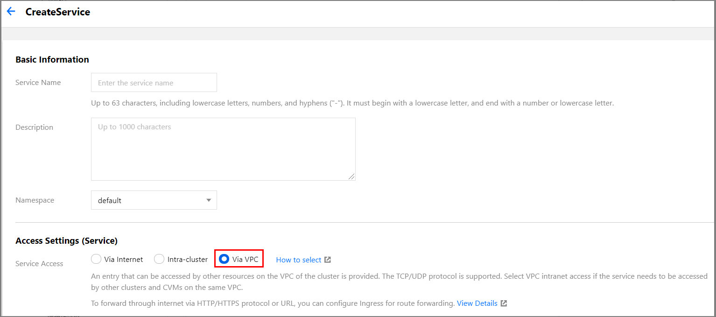Image resolution: width=716 pixels, height=317 pixels.
Task: Click the Service Name field label
Action: tap(38, 83)
